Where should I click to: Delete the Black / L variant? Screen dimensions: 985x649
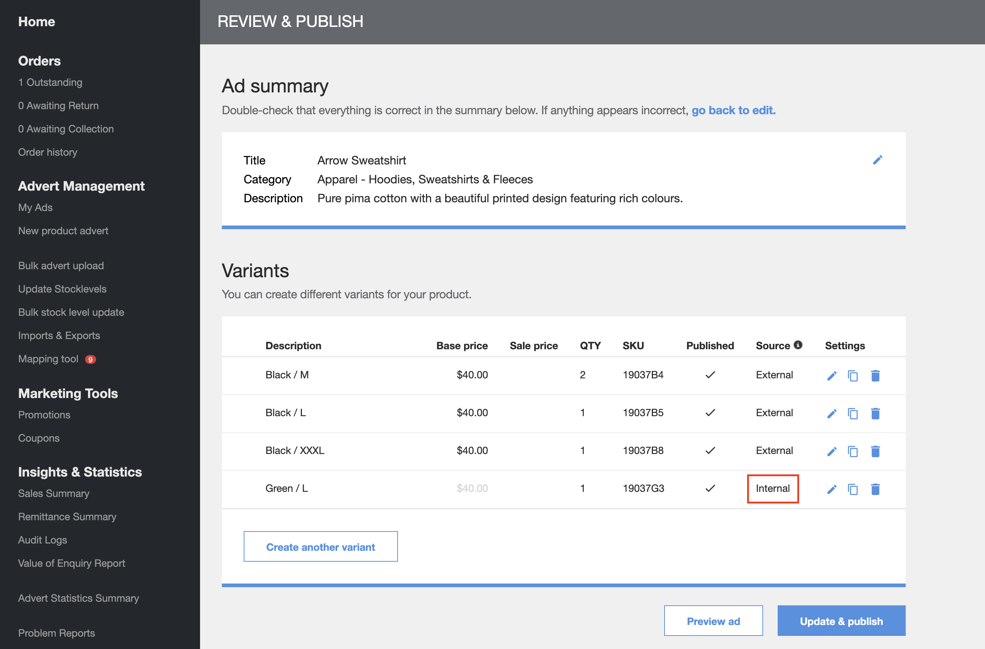[x=875, y=414]
